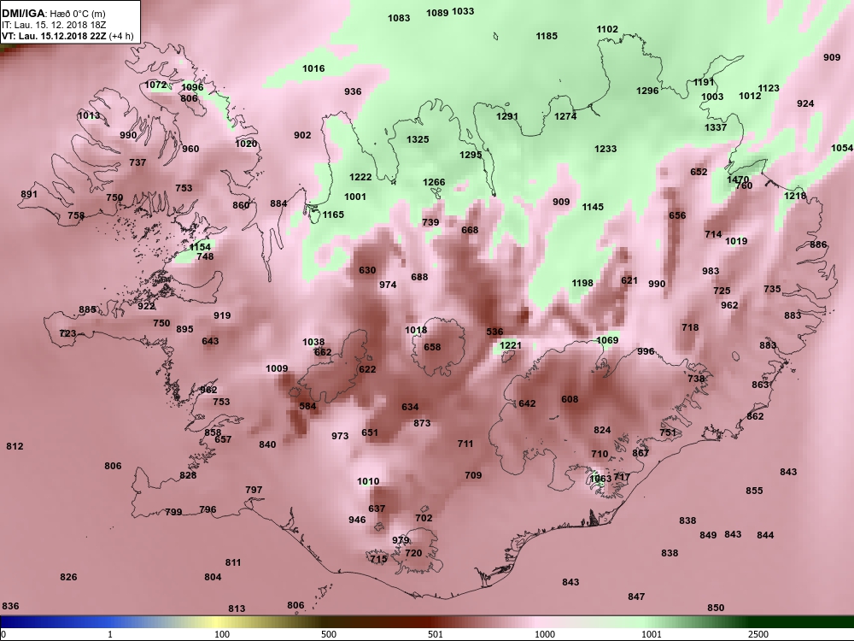Screen dimensions: 854x641
Task: Click the 936 map value
Action: click(x=353, y=91)
